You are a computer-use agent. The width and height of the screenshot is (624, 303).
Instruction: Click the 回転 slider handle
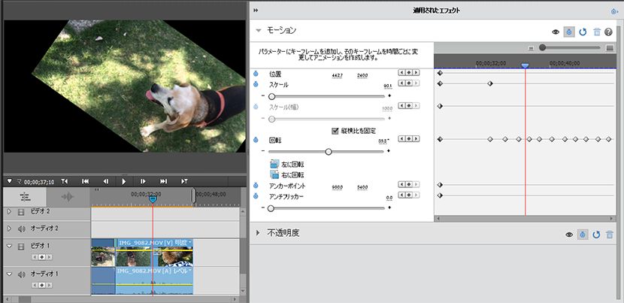(329, 152)
